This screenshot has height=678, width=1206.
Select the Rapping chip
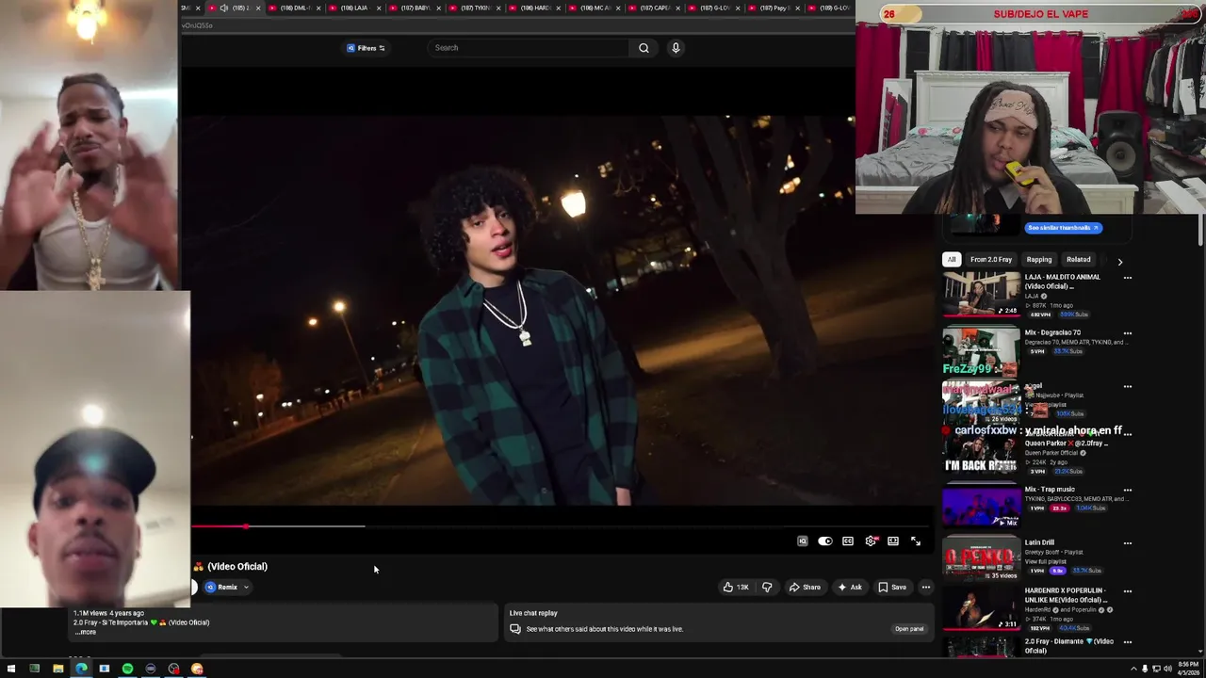pos(1039,260)
